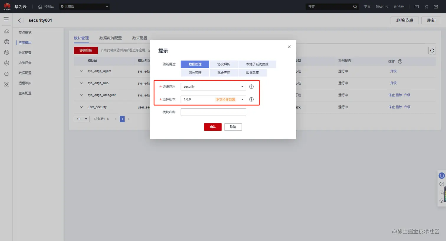Switch to the 模块管理 tab

[81, 38]
